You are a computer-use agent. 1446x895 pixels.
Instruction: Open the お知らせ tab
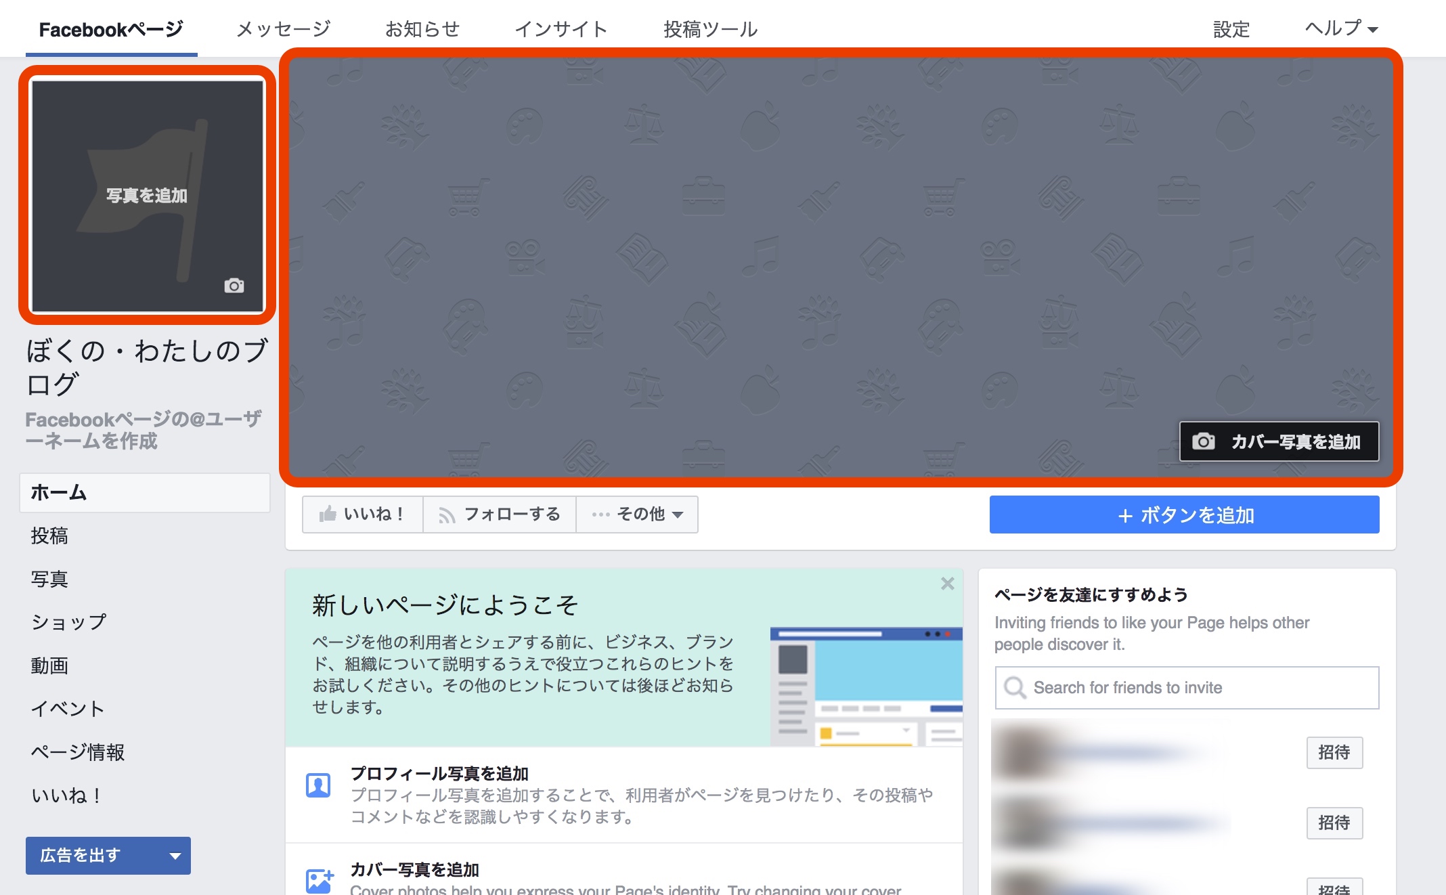[x=422, y=29]
